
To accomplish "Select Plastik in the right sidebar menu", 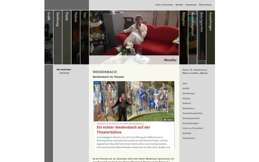I will (x=186, y=98).
